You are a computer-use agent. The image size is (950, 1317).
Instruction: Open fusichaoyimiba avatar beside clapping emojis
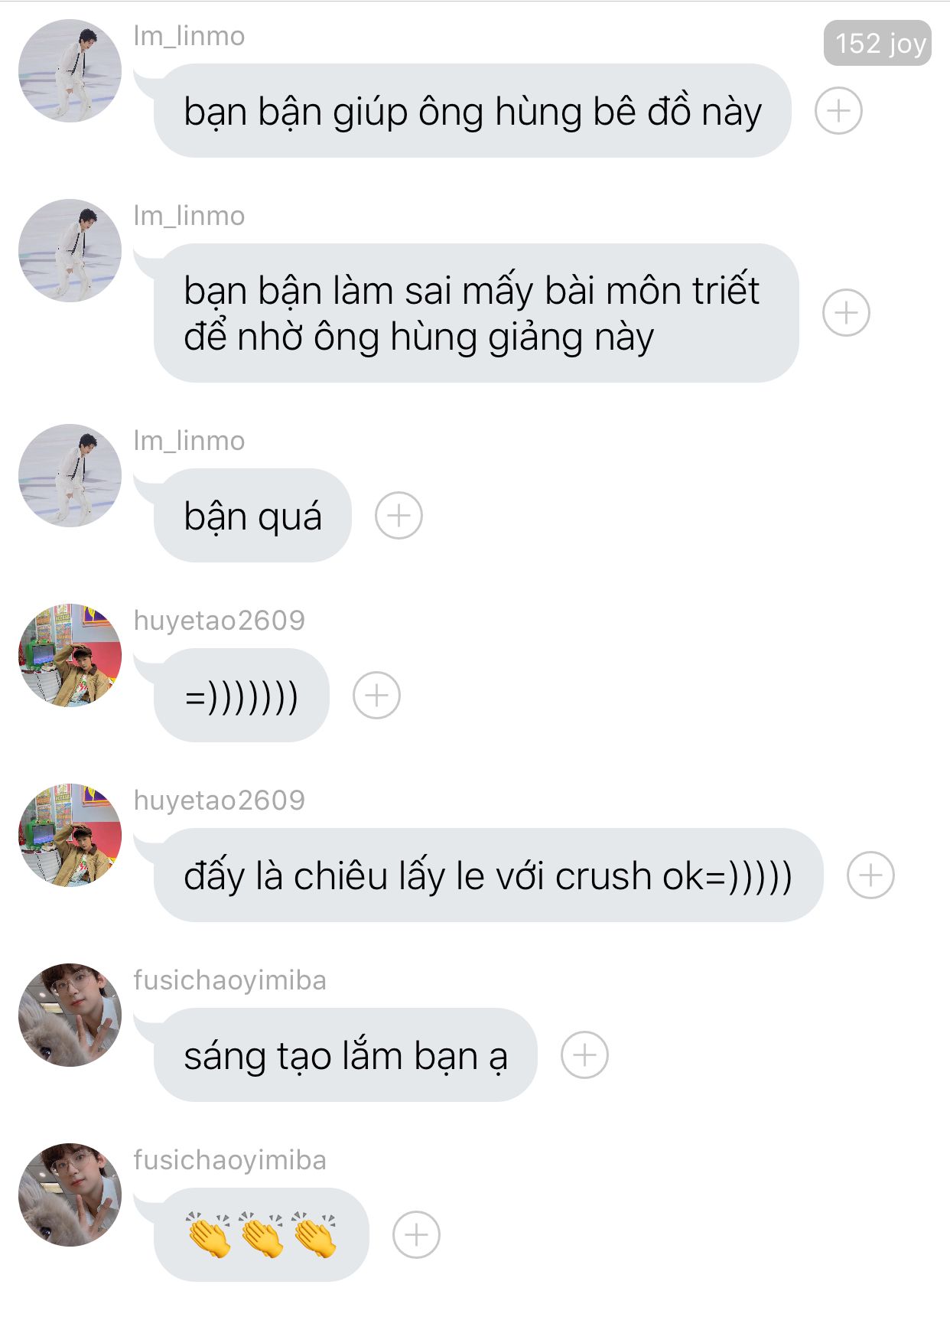[70, 1195]
